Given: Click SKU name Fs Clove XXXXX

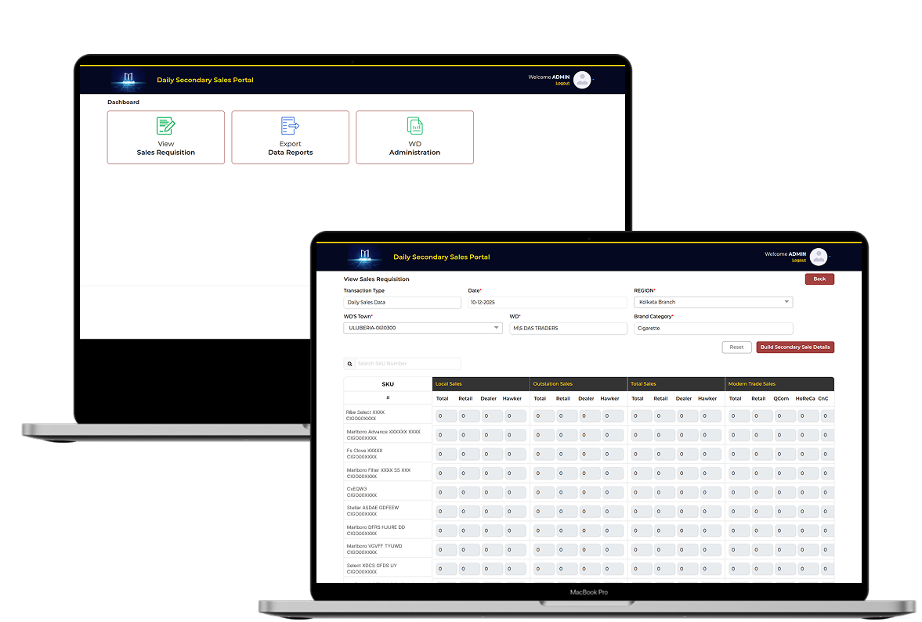Looking at the screenshot, I should [364, 451].
